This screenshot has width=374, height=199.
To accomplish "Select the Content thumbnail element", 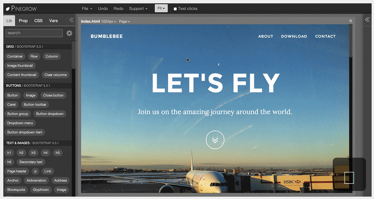I will click(22, 75).
